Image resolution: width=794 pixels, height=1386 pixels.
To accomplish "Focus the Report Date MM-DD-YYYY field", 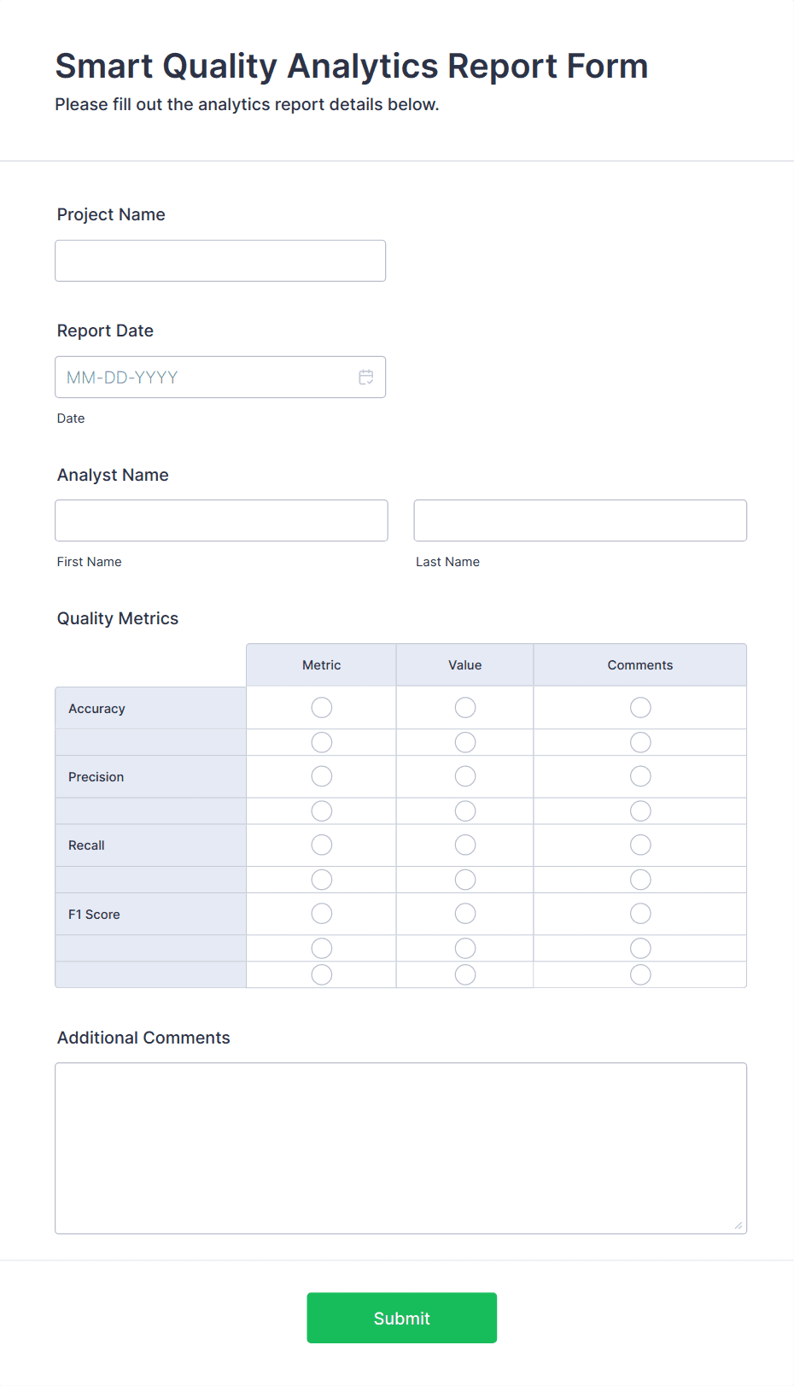I will coord(205,377).
